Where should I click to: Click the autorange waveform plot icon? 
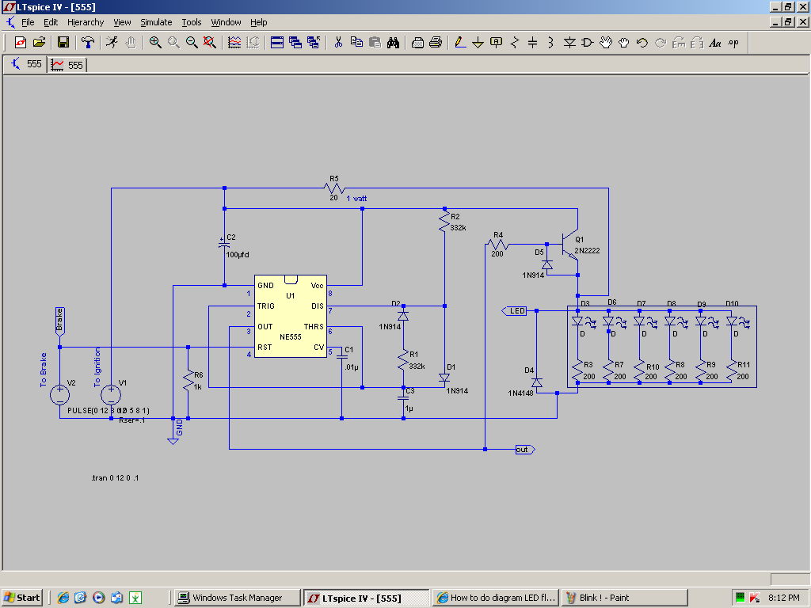(234, 43)
